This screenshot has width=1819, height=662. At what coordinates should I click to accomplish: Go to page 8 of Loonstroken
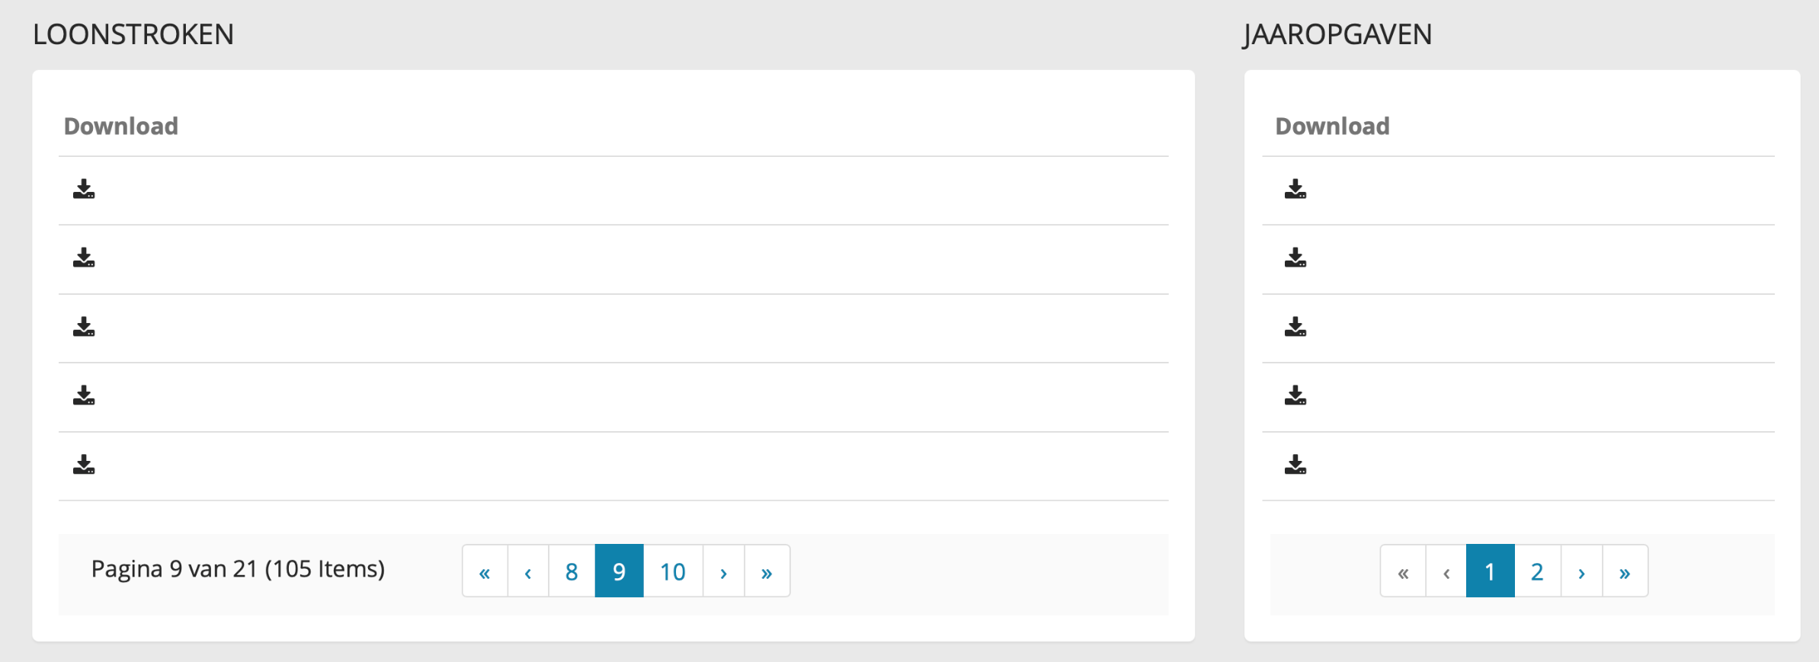[572, 571]
